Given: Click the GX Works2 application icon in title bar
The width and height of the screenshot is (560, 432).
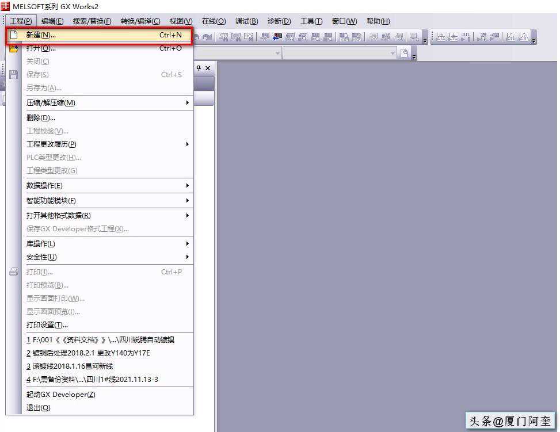Looking at the screenshot, I should (5, 6).
